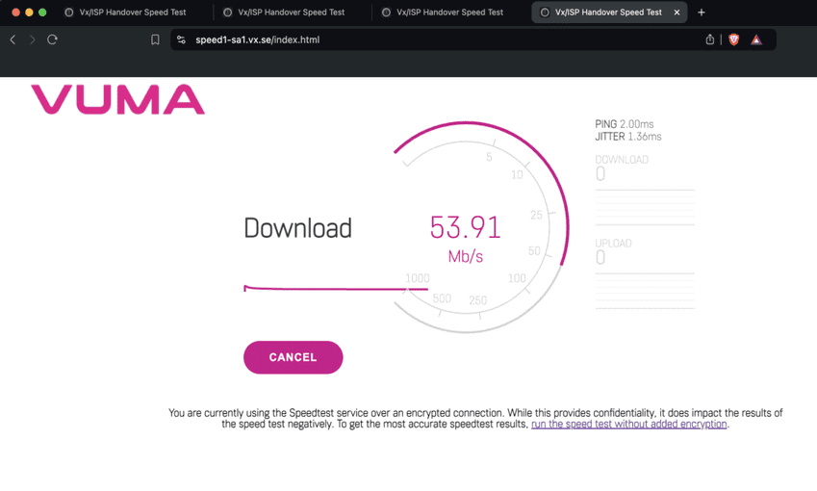Click the browser back arrow

[x=13, y=39]
